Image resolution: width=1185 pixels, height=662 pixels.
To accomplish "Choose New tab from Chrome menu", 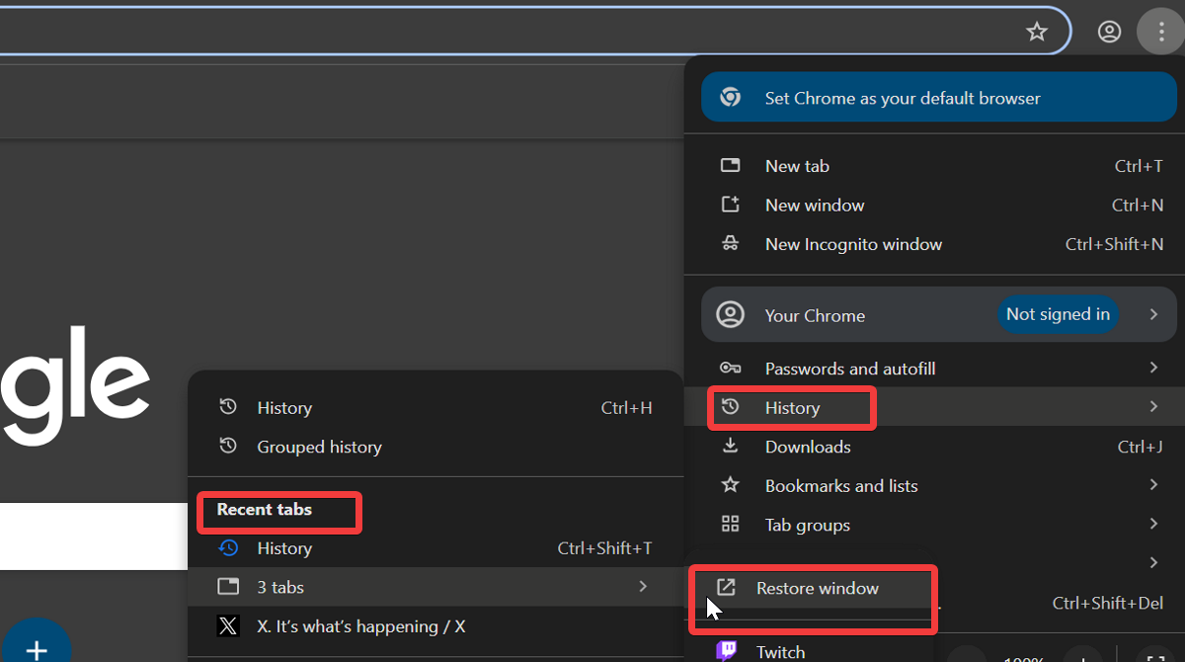I will (797, 166).
